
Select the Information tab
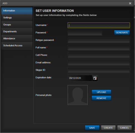pos(17,11)
